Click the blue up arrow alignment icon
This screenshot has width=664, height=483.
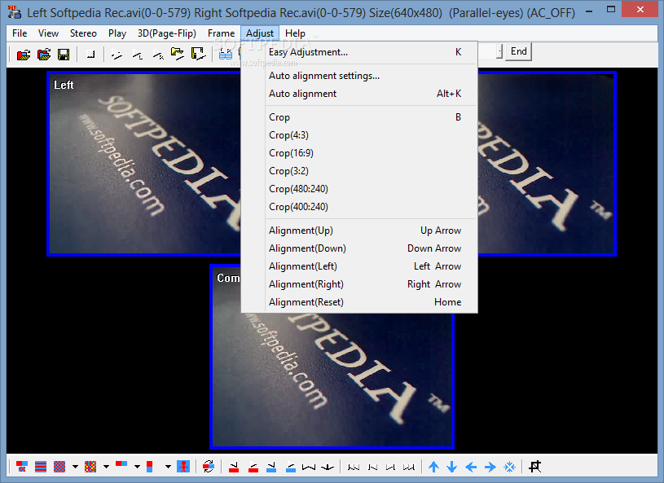433,467
